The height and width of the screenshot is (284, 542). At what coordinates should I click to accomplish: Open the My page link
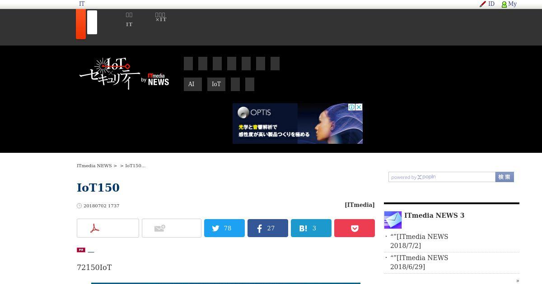pos(512,4)
